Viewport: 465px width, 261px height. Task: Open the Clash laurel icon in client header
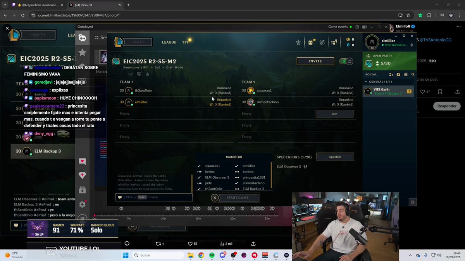point(298,42)
